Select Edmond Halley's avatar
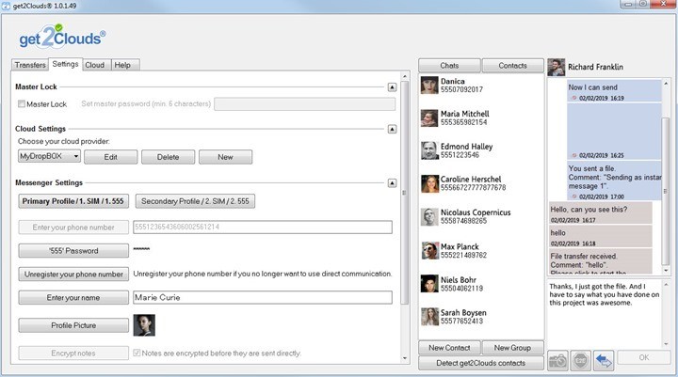 (429, 150)
